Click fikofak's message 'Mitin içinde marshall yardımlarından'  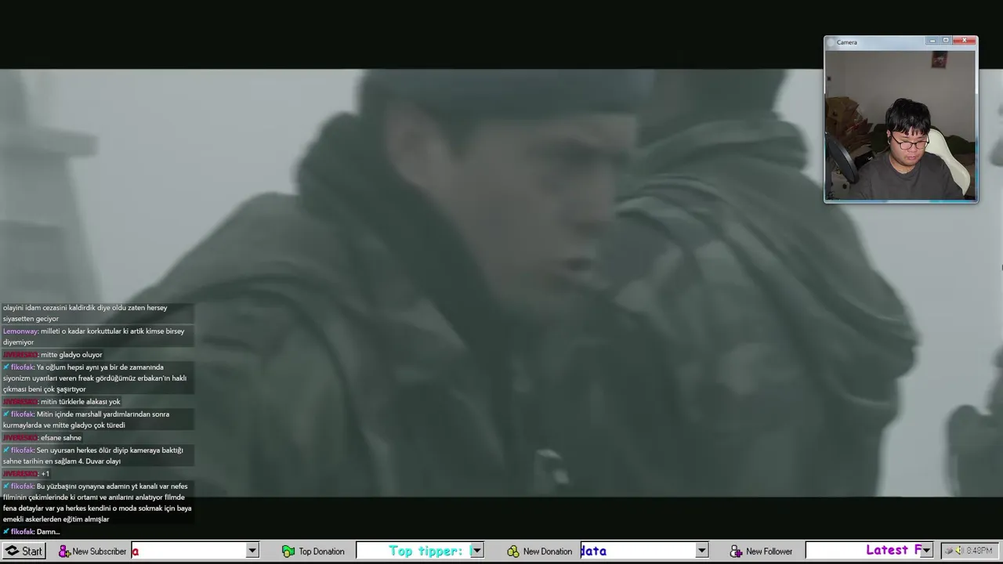pos(96,420)
